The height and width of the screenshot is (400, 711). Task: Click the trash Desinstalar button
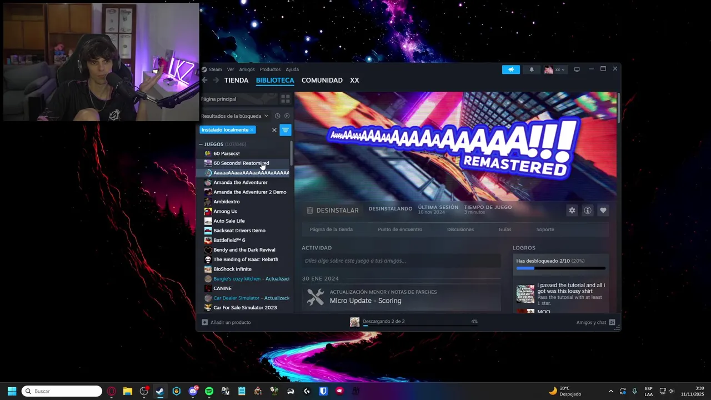tap(332, 211)
